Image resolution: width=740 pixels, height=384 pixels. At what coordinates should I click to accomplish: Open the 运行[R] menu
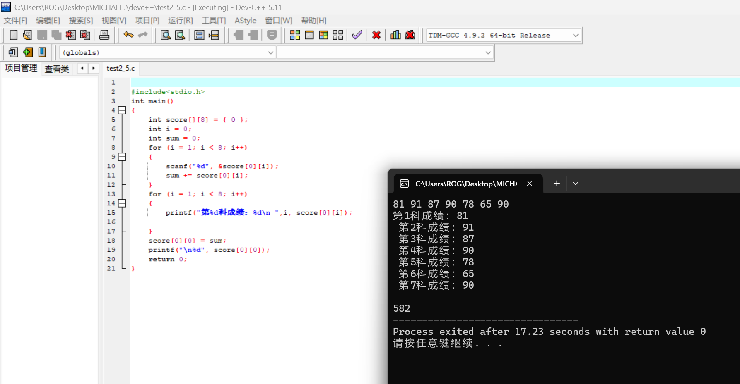click(x=181, y=20)
